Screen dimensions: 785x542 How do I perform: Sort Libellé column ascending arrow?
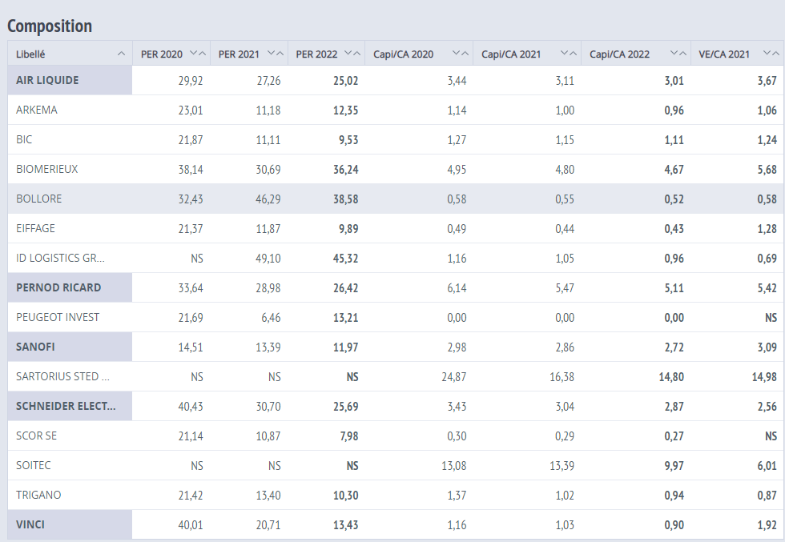(x=121, y=54)
